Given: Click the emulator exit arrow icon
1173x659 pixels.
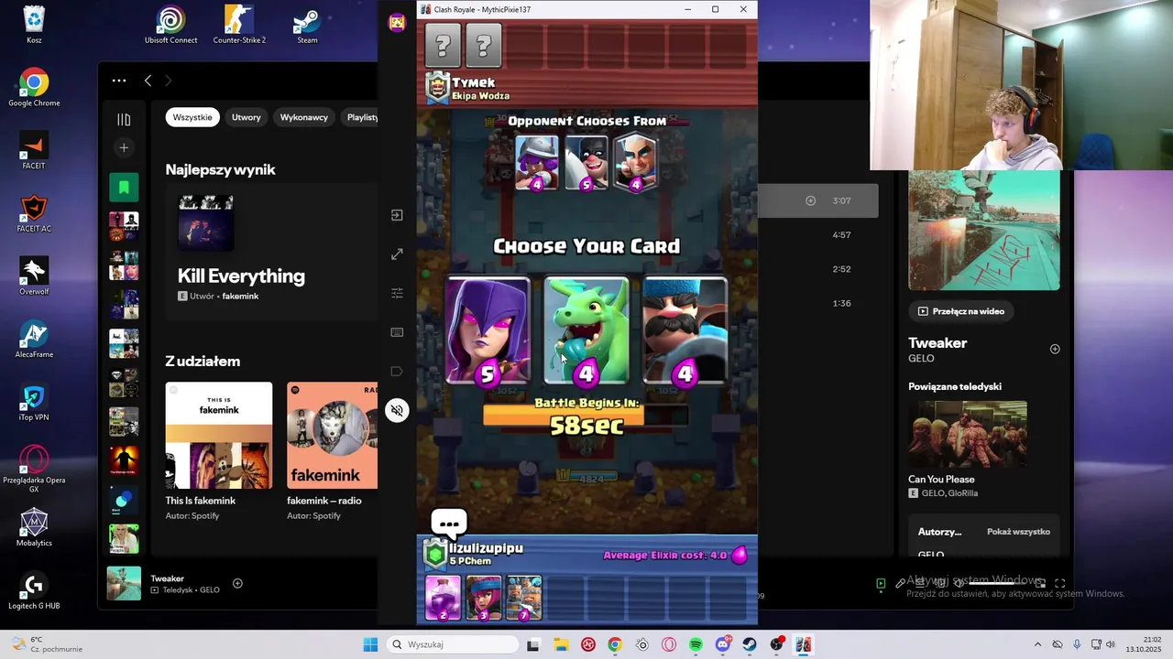Looking at the screenshot, I should [397, 215].
